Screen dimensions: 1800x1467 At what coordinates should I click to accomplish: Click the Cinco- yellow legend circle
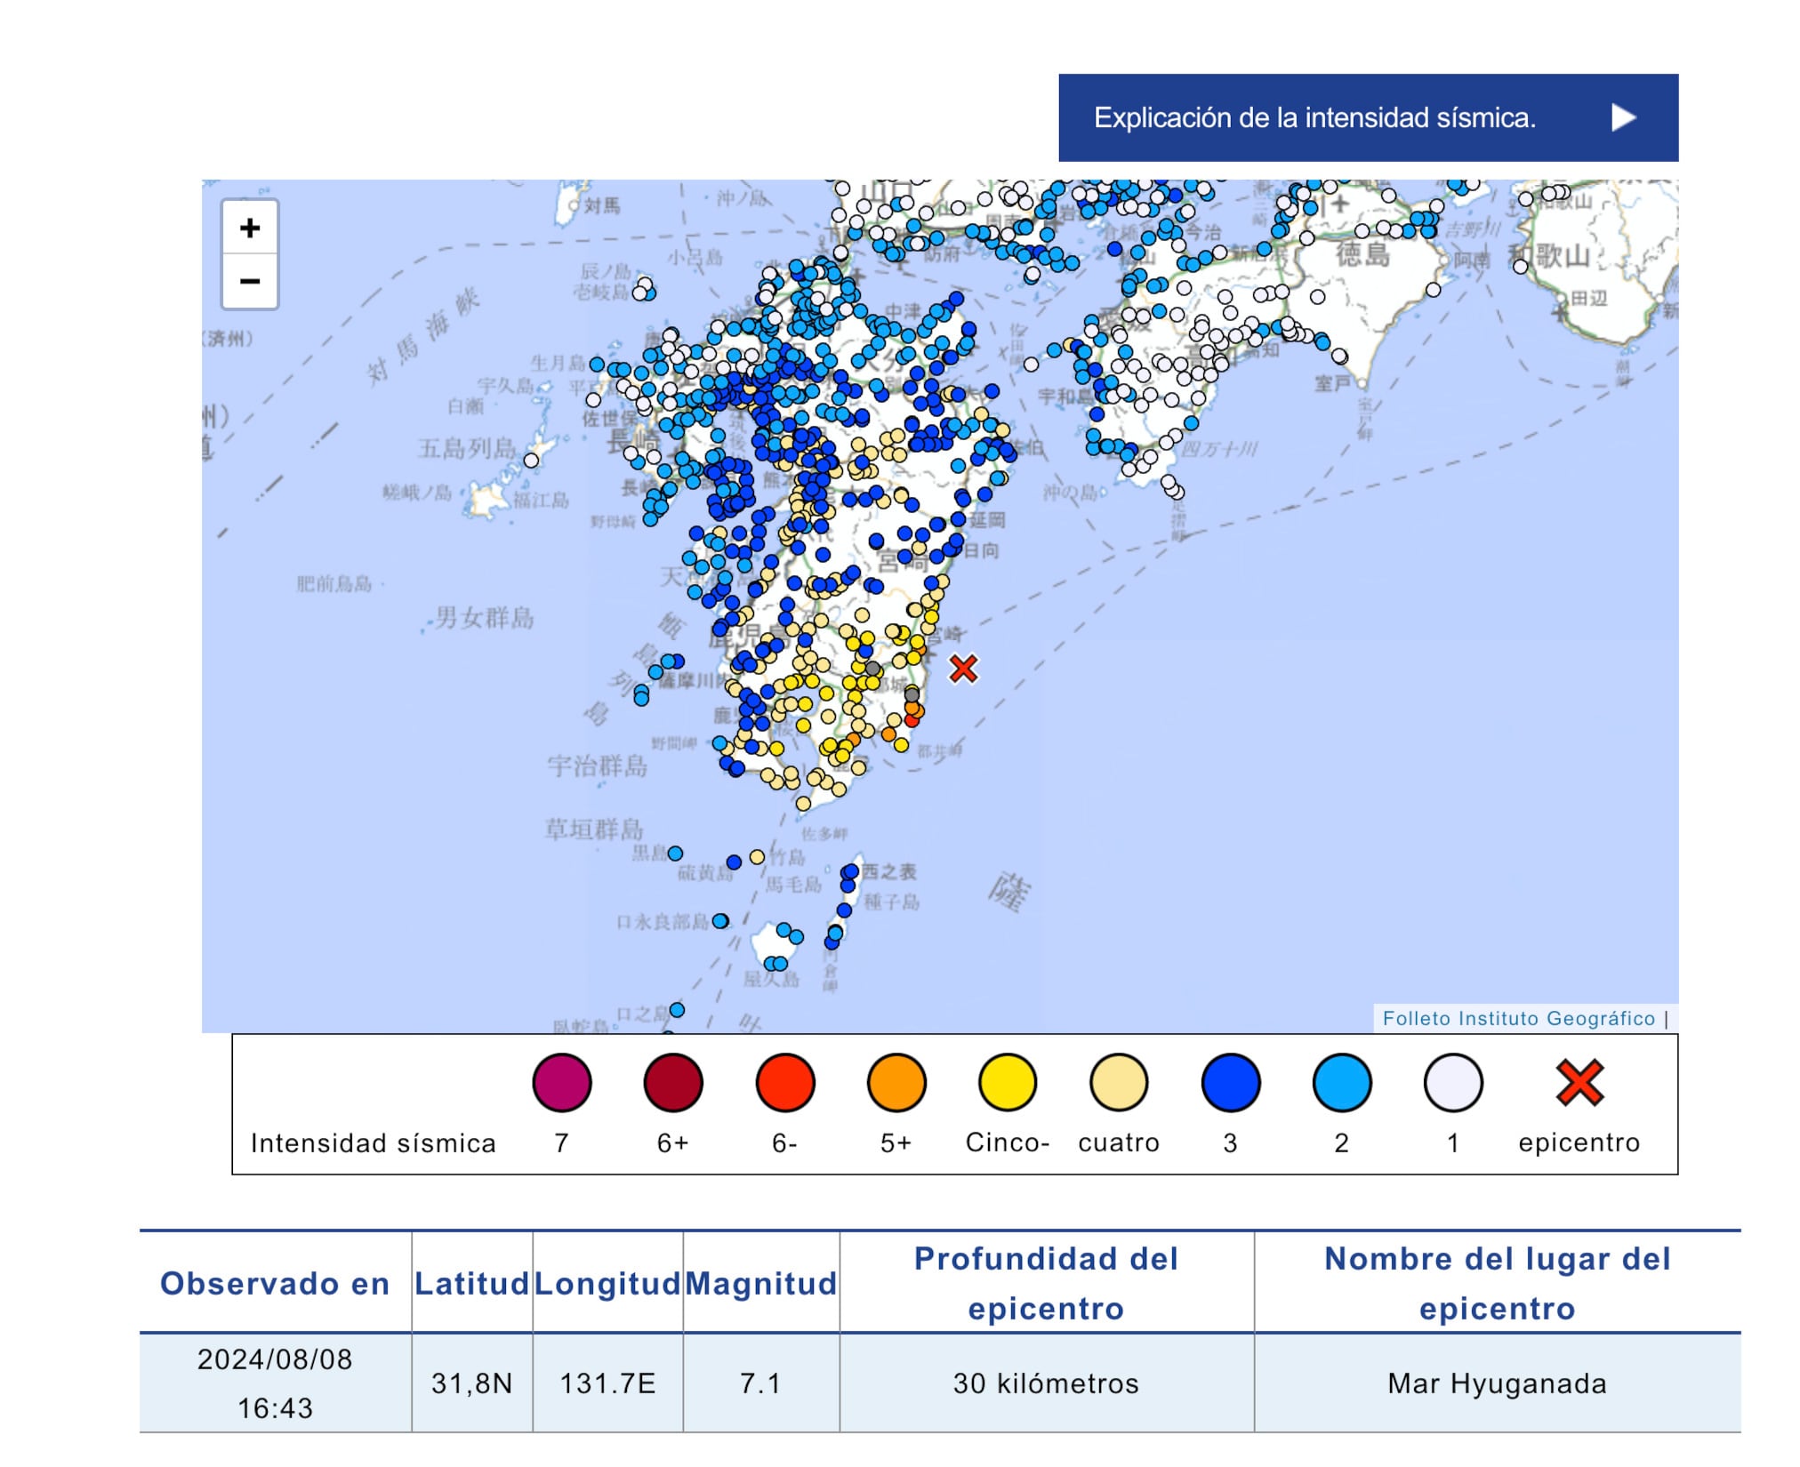1008,1083
